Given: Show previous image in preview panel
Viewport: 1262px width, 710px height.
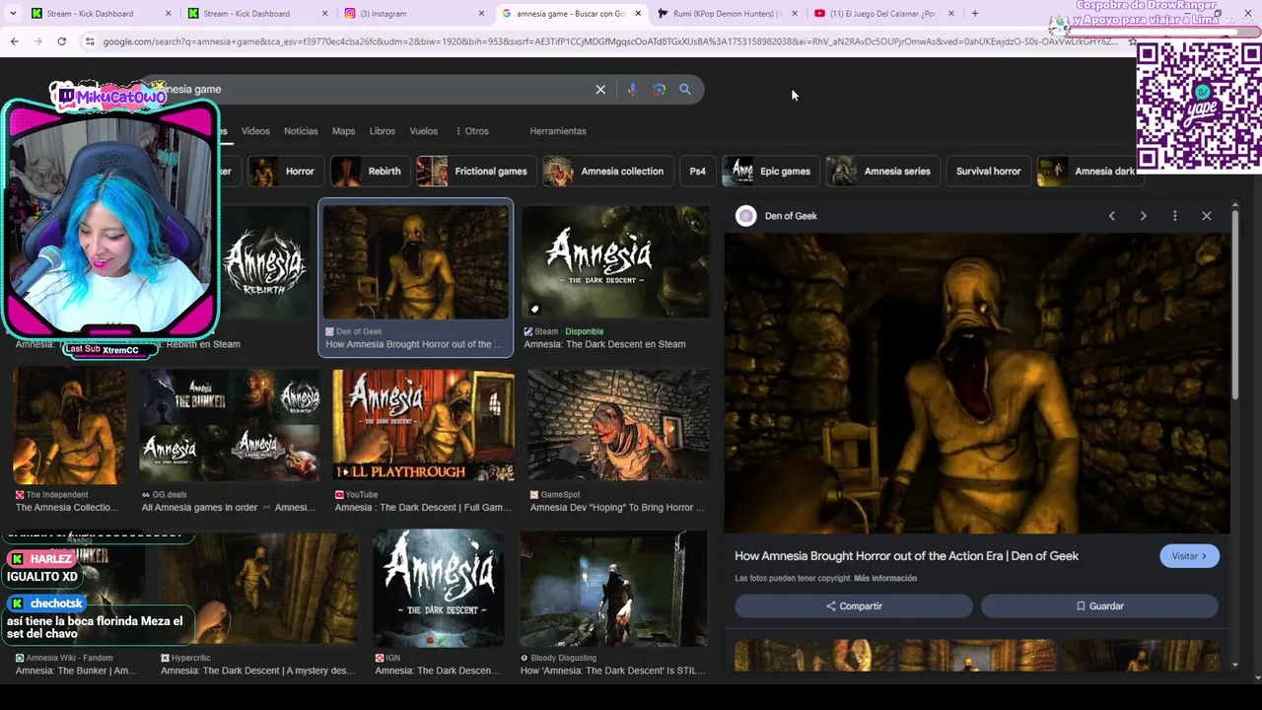Looking at the screenshot, I should point(1111,216).
